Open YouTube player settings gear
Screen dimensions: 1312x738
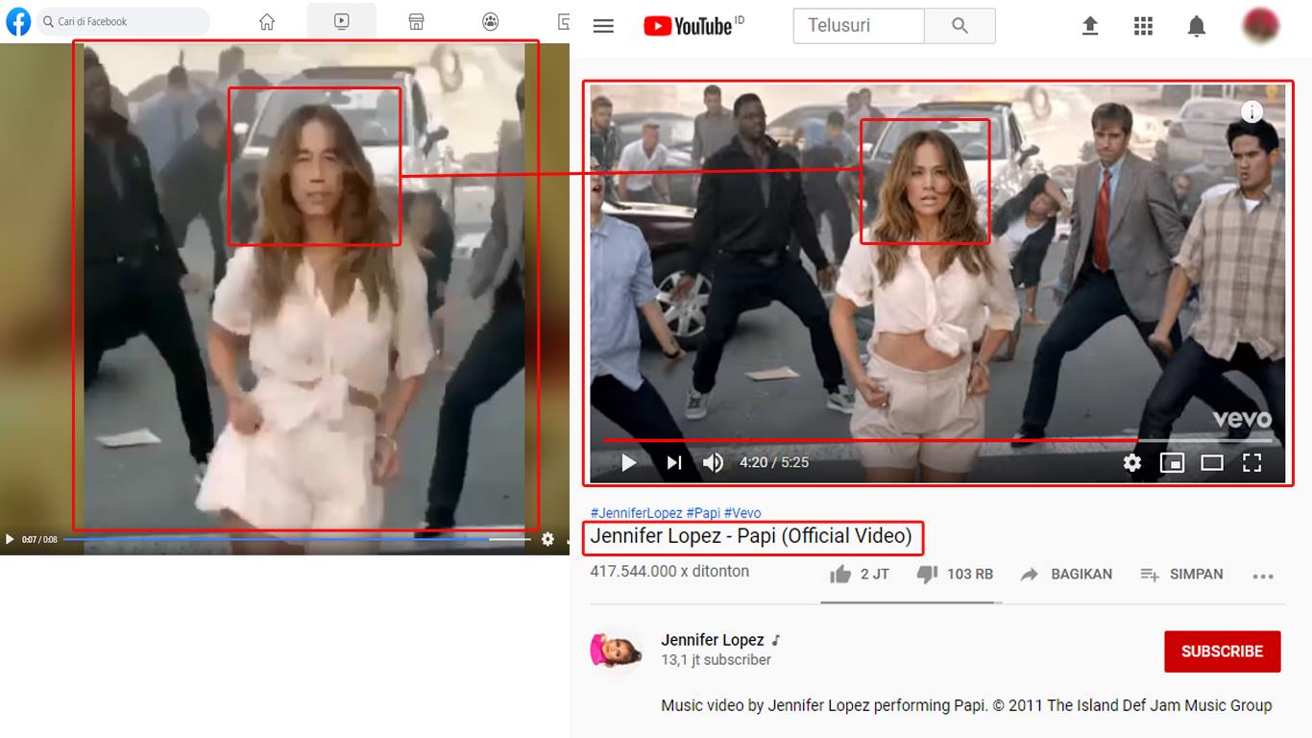1132,463
